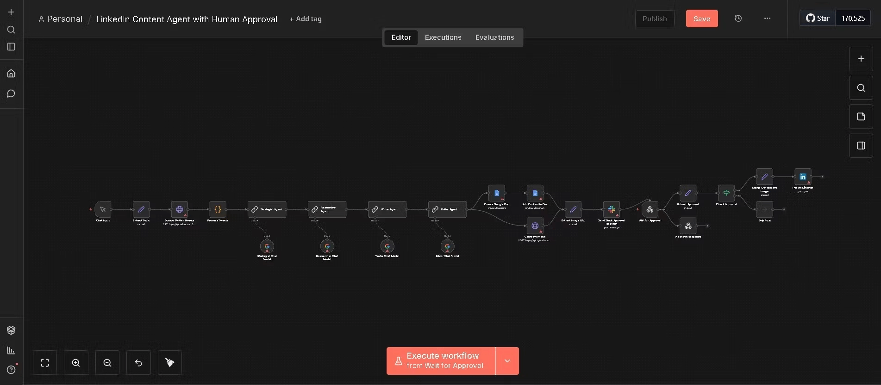Open the Personal project breadcrumb
Screen dimensions: 881x385
point(61,19)
